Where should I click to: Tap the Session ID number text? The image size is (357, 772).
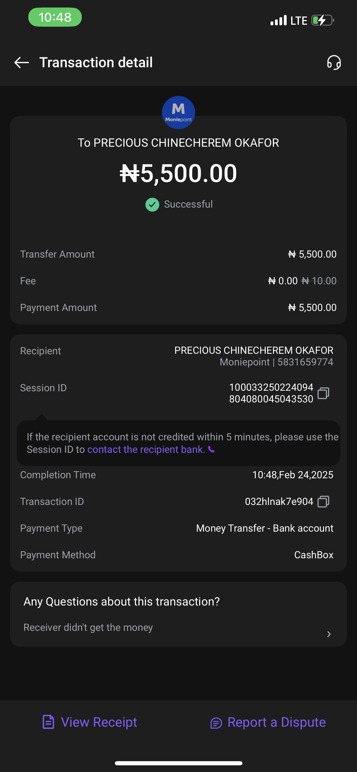271,393
